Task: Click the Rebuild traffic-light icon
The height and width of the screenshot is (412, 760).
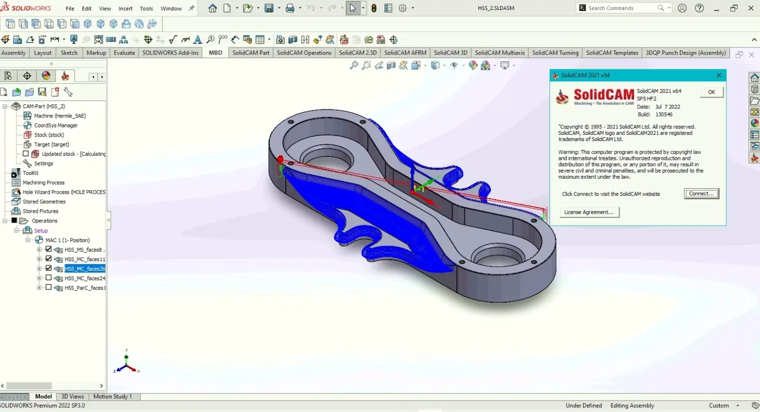Action: (x=374, y=8)
